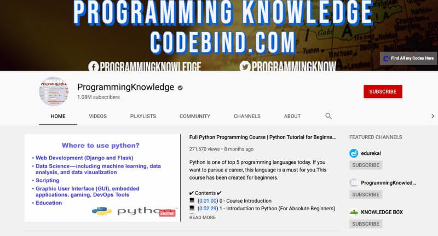This screenshot has height=236, width=438.
Task: Click the Twitter icon in the banner
Action: 245,66
